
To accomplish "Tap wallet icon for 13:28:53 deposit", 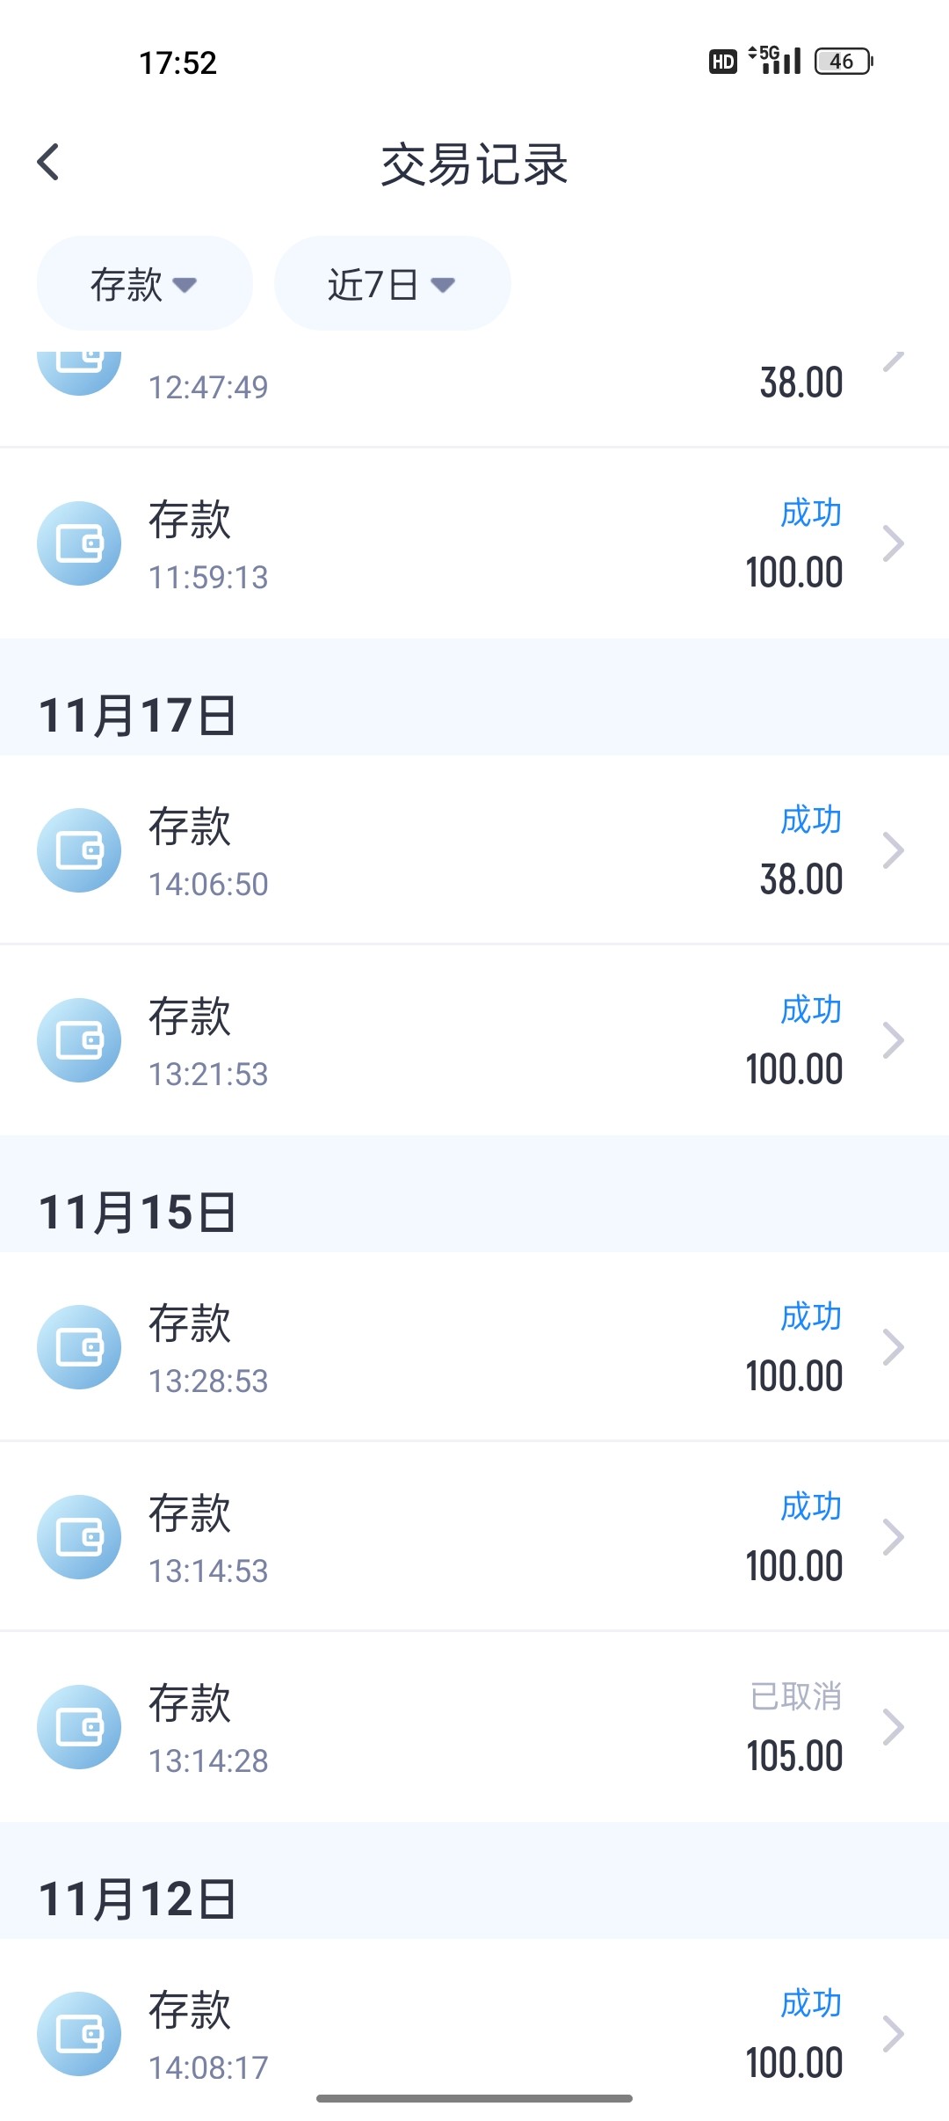I will 79,1347.
